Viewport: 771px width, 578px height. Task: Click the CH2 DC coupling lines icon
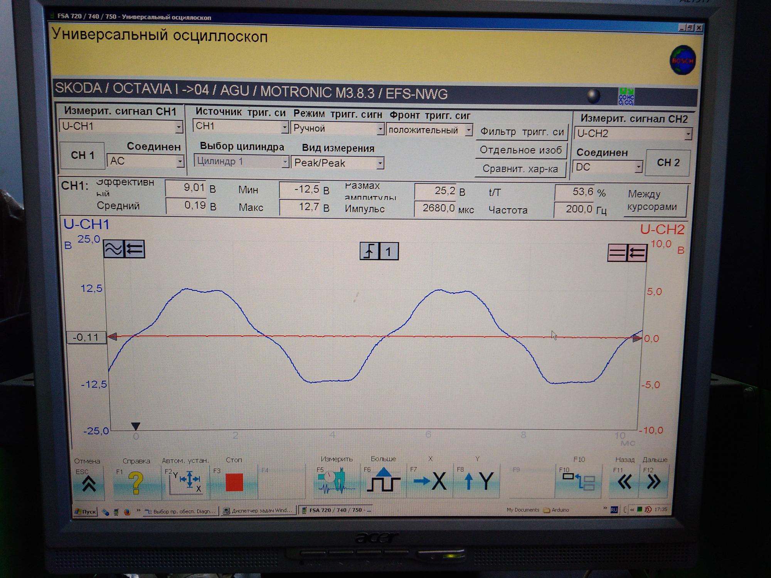pyautogui.click(x=617, y=253)
